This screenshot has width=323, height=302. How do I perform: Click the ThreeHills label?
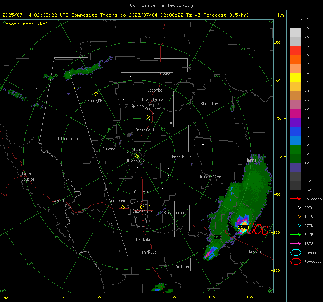click(181, 157)
